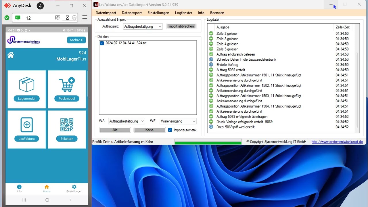Tap the Lagermodul label button
The image size is (368, 207).
(x=27, y=99)
